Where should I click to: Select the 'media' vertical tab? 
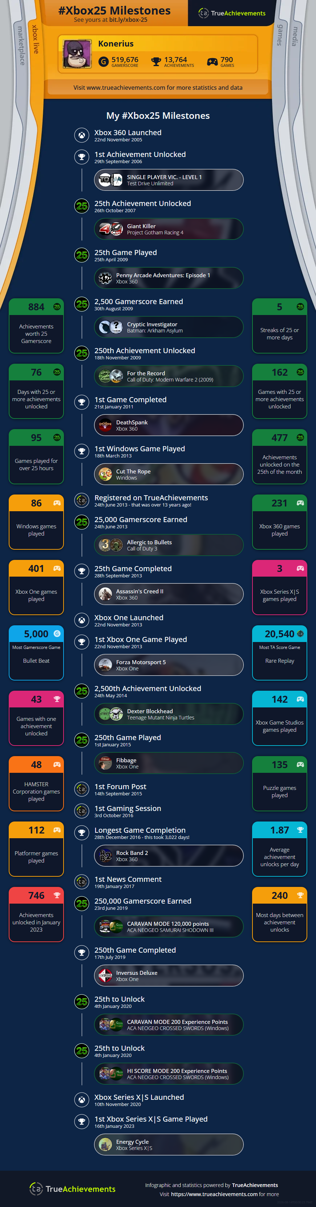pos(295,36)
